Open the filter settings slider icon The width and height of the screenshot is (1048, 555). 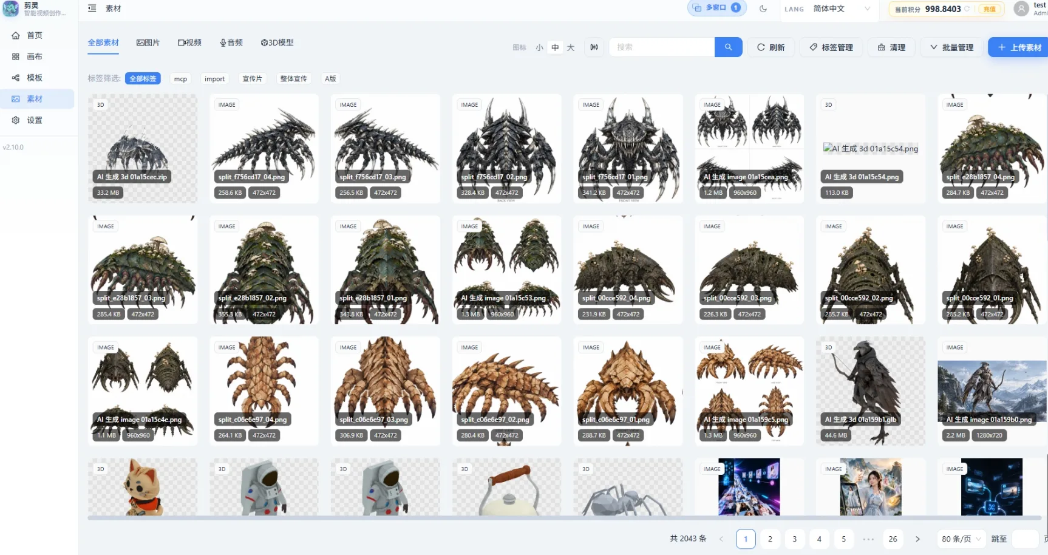click(x=594, y=47)
